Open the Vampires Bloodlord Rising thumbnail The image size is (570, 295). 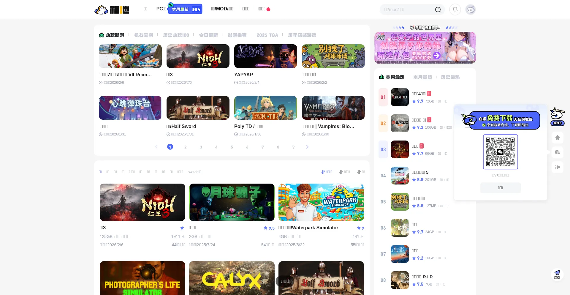[333, 108]
